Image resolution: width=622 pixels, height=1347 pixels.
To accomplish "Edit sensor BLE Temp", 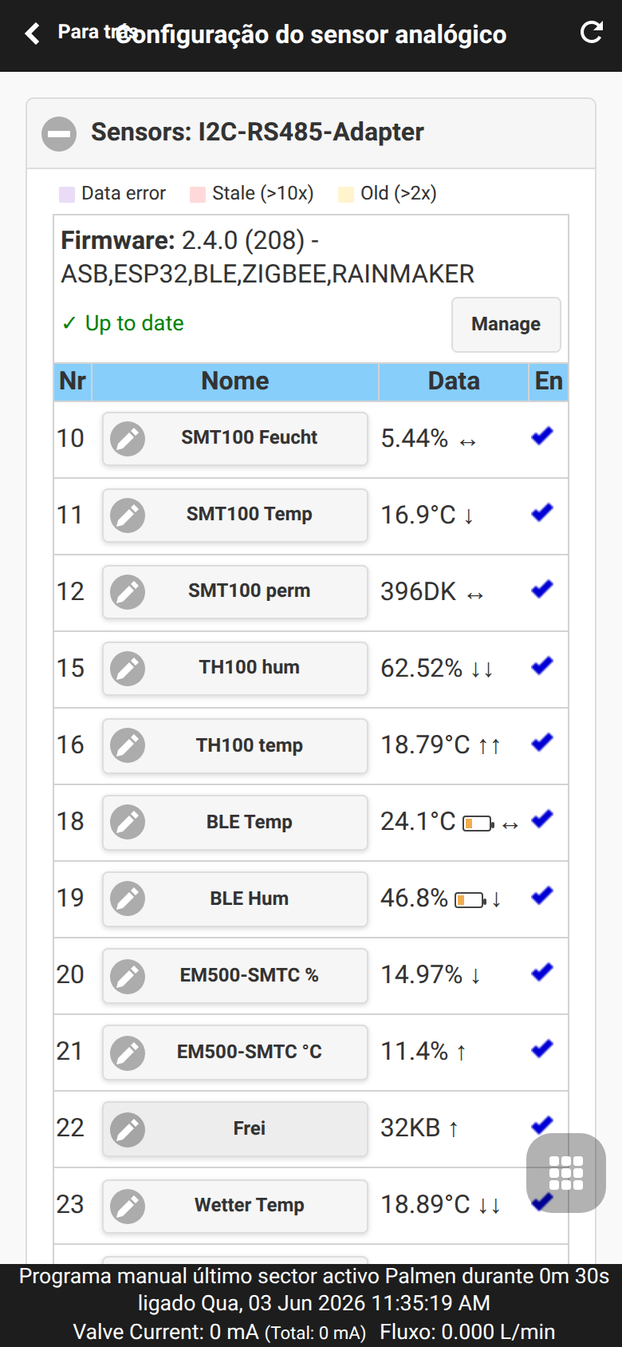I will [234, 822].
